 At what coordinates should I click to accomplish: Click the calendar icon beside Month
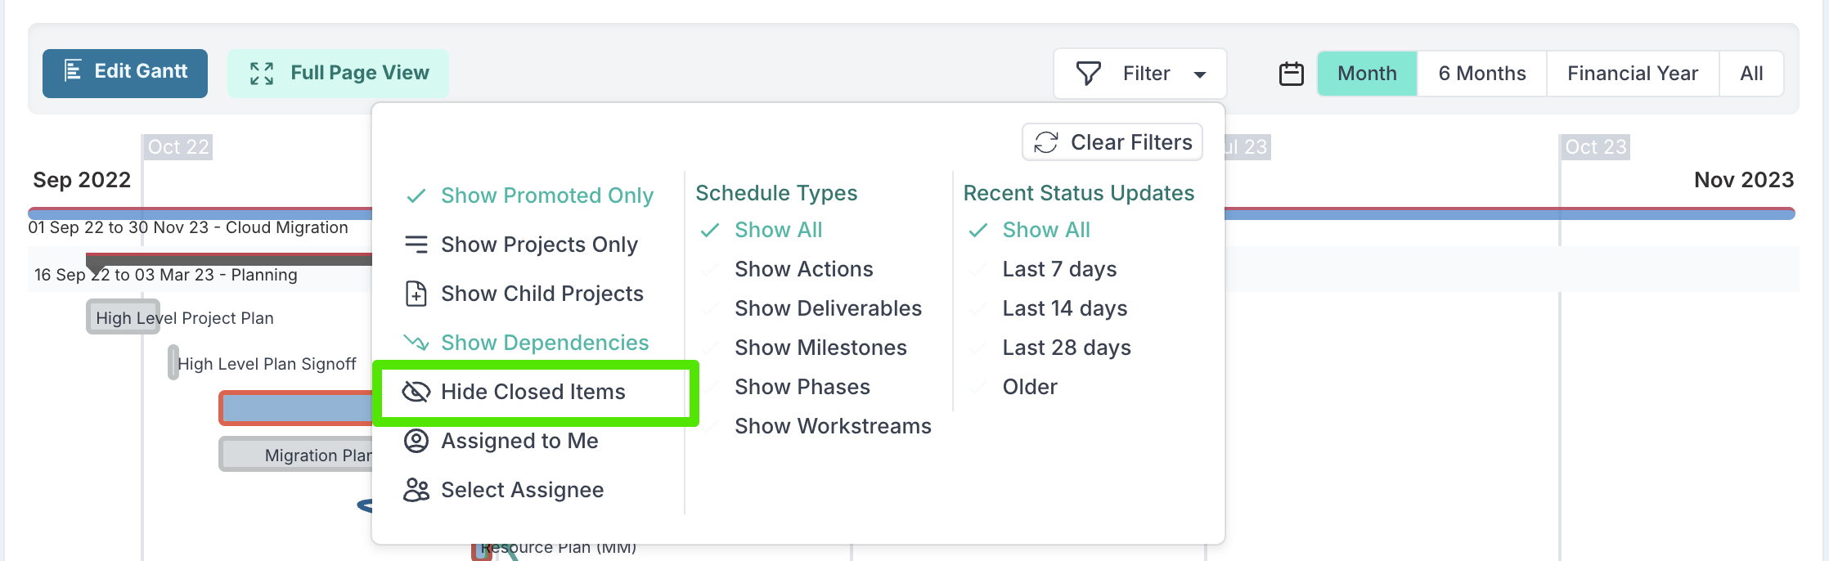tap(1291, 74)
